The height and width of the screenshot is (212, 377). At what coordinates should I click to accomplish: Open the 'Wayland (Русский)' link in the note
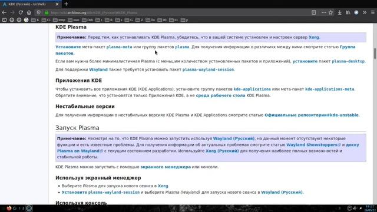point(234,138)
